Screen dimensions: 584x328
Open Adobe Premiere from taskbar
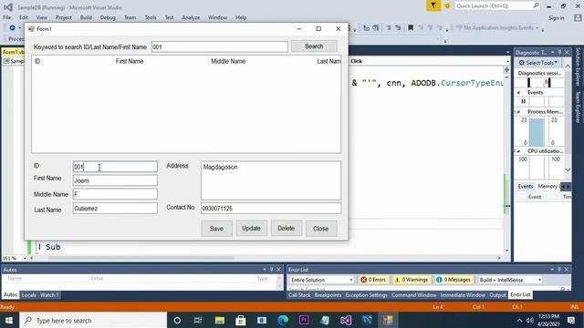304,320
